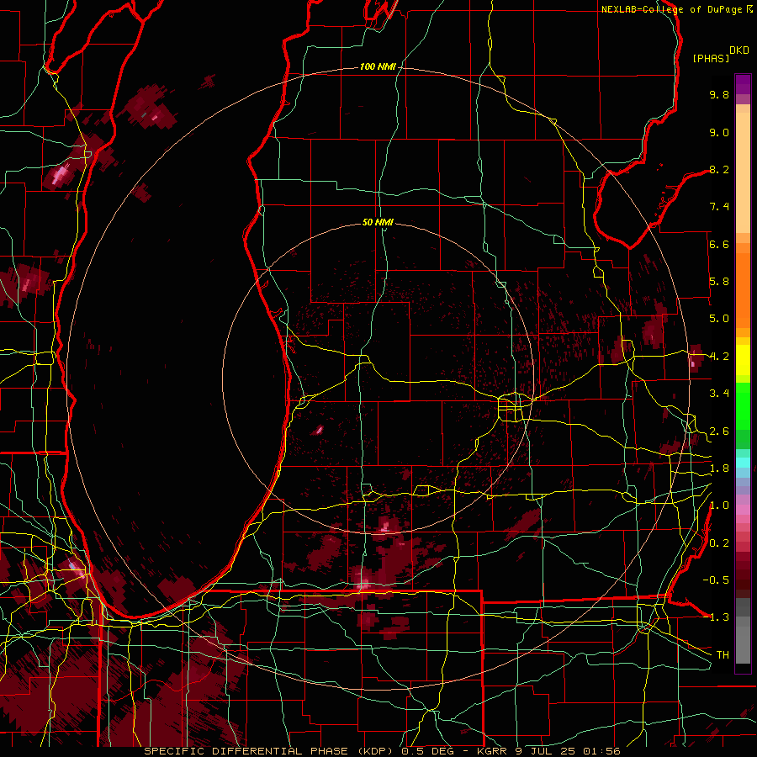
Task: Select the 8.2 scale value
Action: 719,169
